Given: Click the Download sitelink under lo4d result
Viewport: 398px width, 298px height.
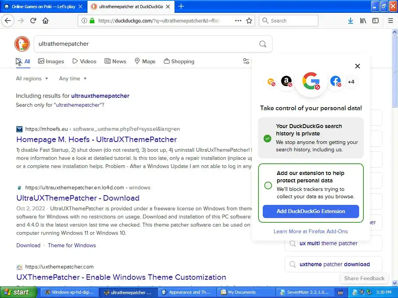Looking at the screenshot, I should pyautogui.click(x=28, y=245).
